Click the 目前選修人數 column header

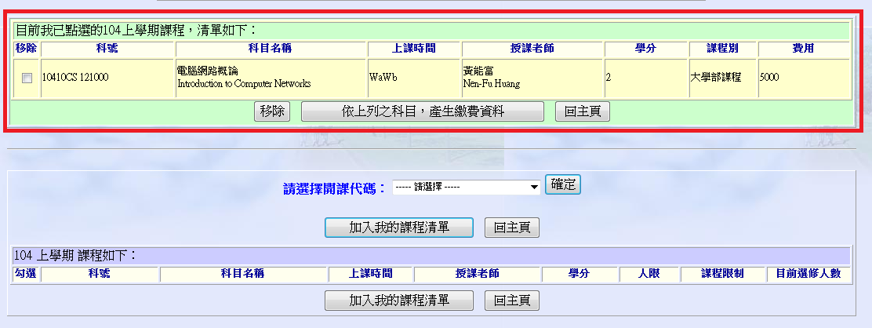point(808,274)
